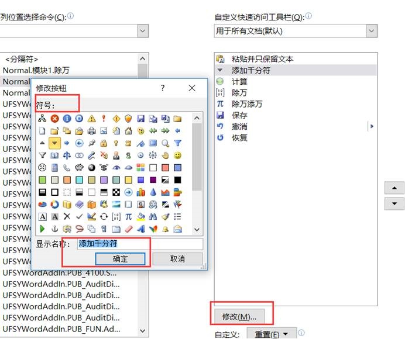Pick the green square swatch symbol

pos(42,180)
